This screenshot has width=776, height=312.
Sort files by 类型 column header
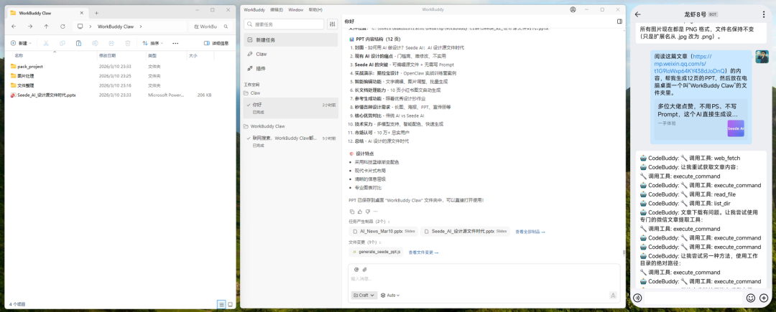point(152,56)
